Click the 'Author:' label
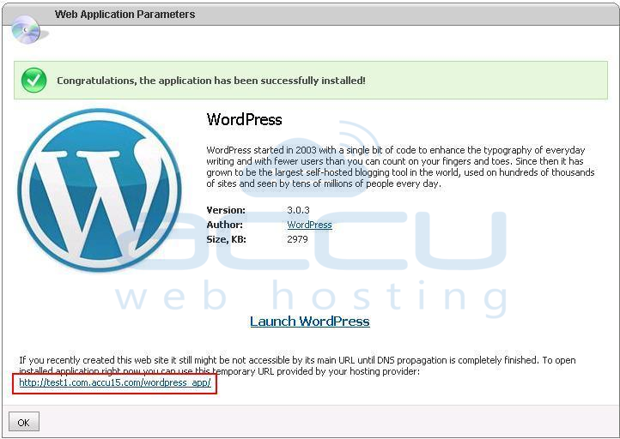 point(225,225)
